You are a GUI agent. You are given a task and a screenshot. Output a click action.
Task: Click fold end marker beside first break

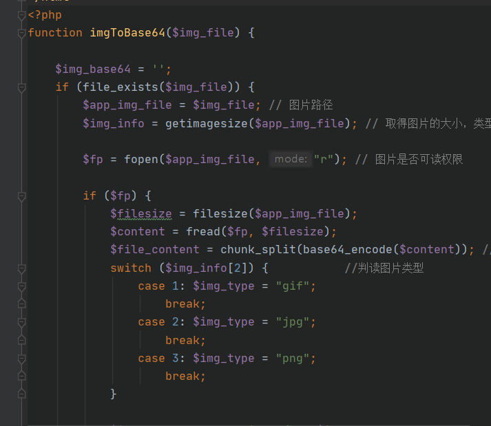point(21,304)
